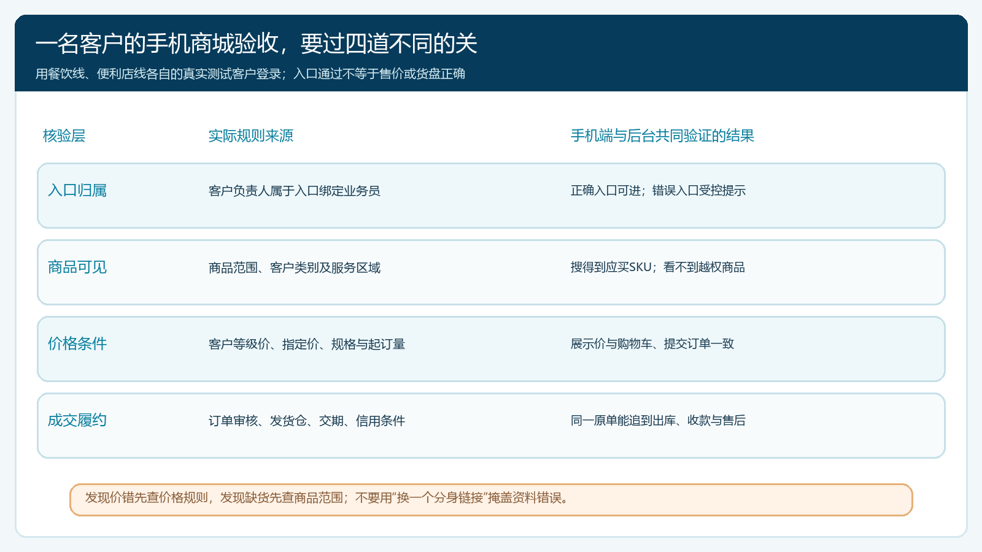
Task: Click the dark blue header banner
Action: coord(491,53)
